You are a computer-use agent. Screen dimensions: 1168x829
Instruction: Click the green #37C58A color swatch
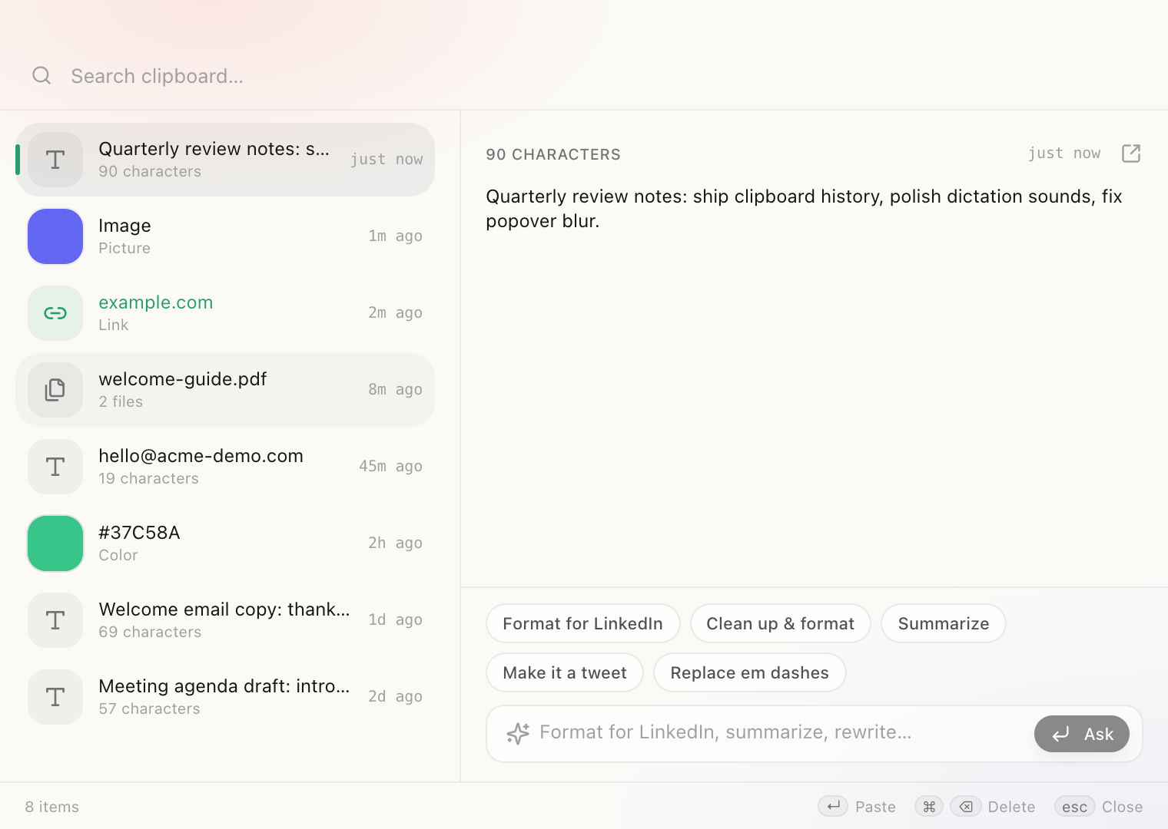tap(55, 543)
